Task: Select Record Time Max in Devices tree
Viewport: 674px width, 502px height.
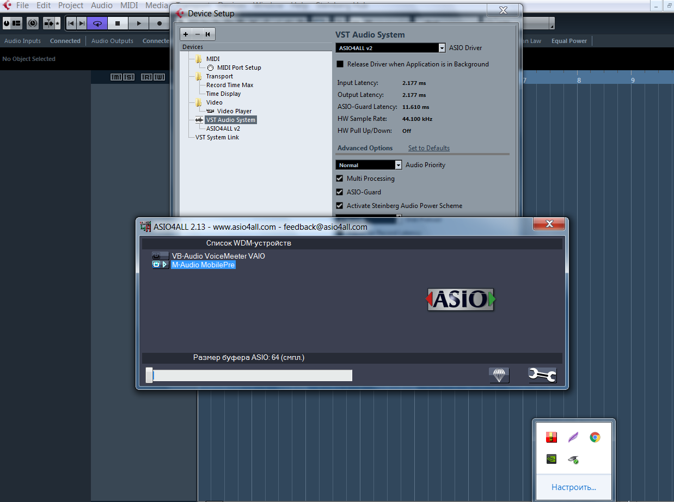Action: pyautogui.click(x=230, y=85)
